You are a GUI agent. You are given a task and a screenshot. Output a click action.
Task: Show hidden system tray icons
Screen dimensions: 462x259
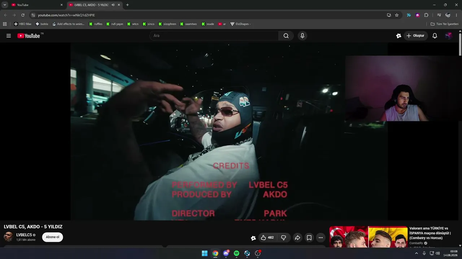coord(416,253)
